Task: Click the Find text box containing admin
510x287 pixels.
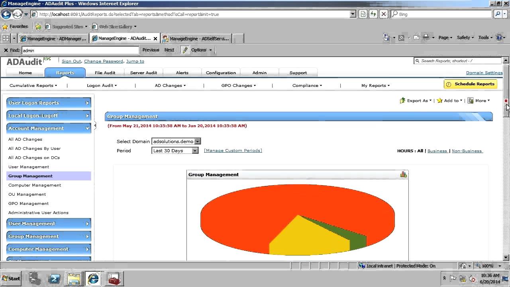Action: [80, 50]
